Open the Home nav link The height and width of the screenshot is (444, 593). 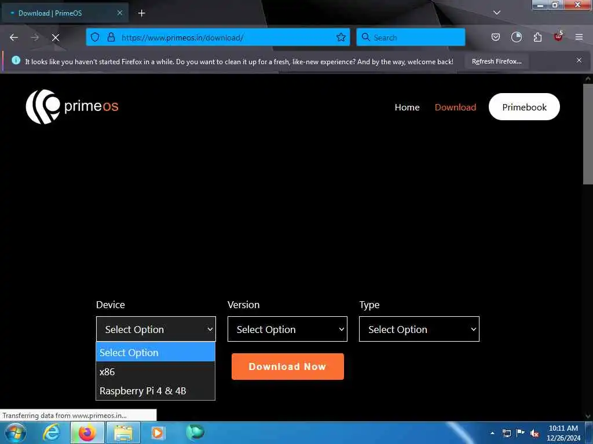(x=407, y=107)
